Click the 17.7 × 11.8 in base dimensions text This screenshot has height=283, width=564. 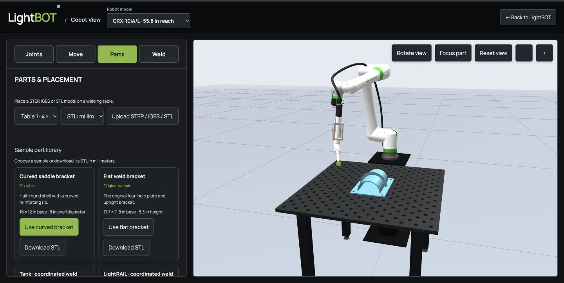click(133, 212)
